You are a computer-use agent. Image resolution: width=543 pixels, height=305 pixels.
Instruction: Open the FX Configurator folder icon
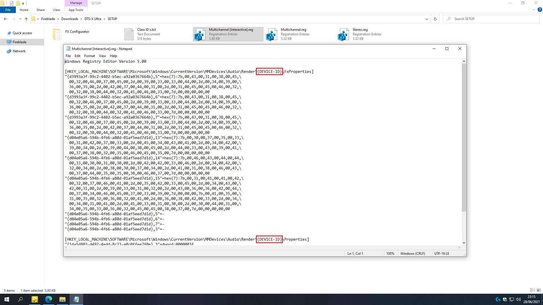[x=57, y=34]
